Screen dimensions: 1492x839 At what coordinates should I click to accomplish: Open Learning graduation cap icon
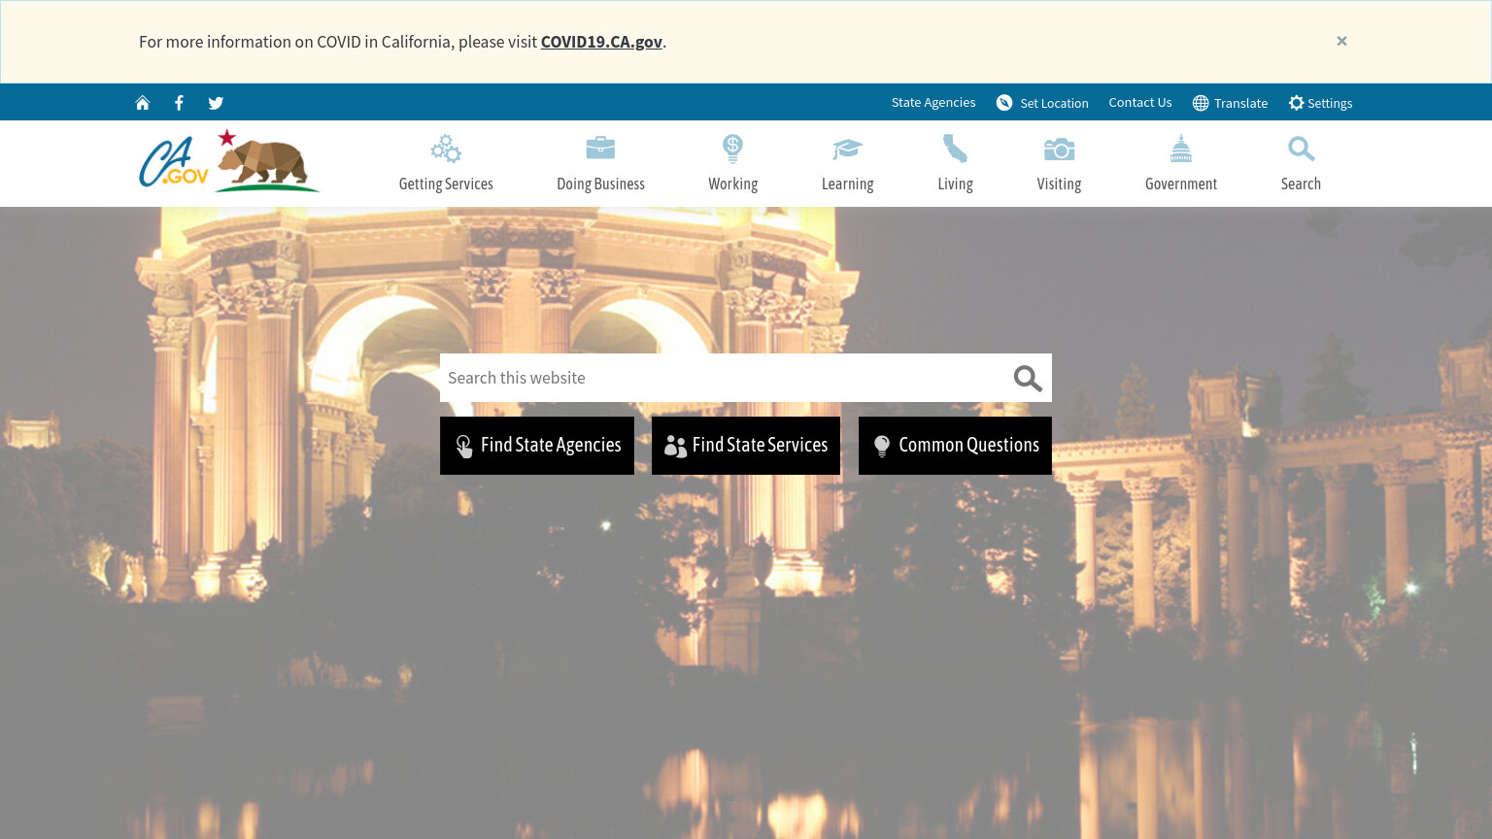tap(847, 149)
